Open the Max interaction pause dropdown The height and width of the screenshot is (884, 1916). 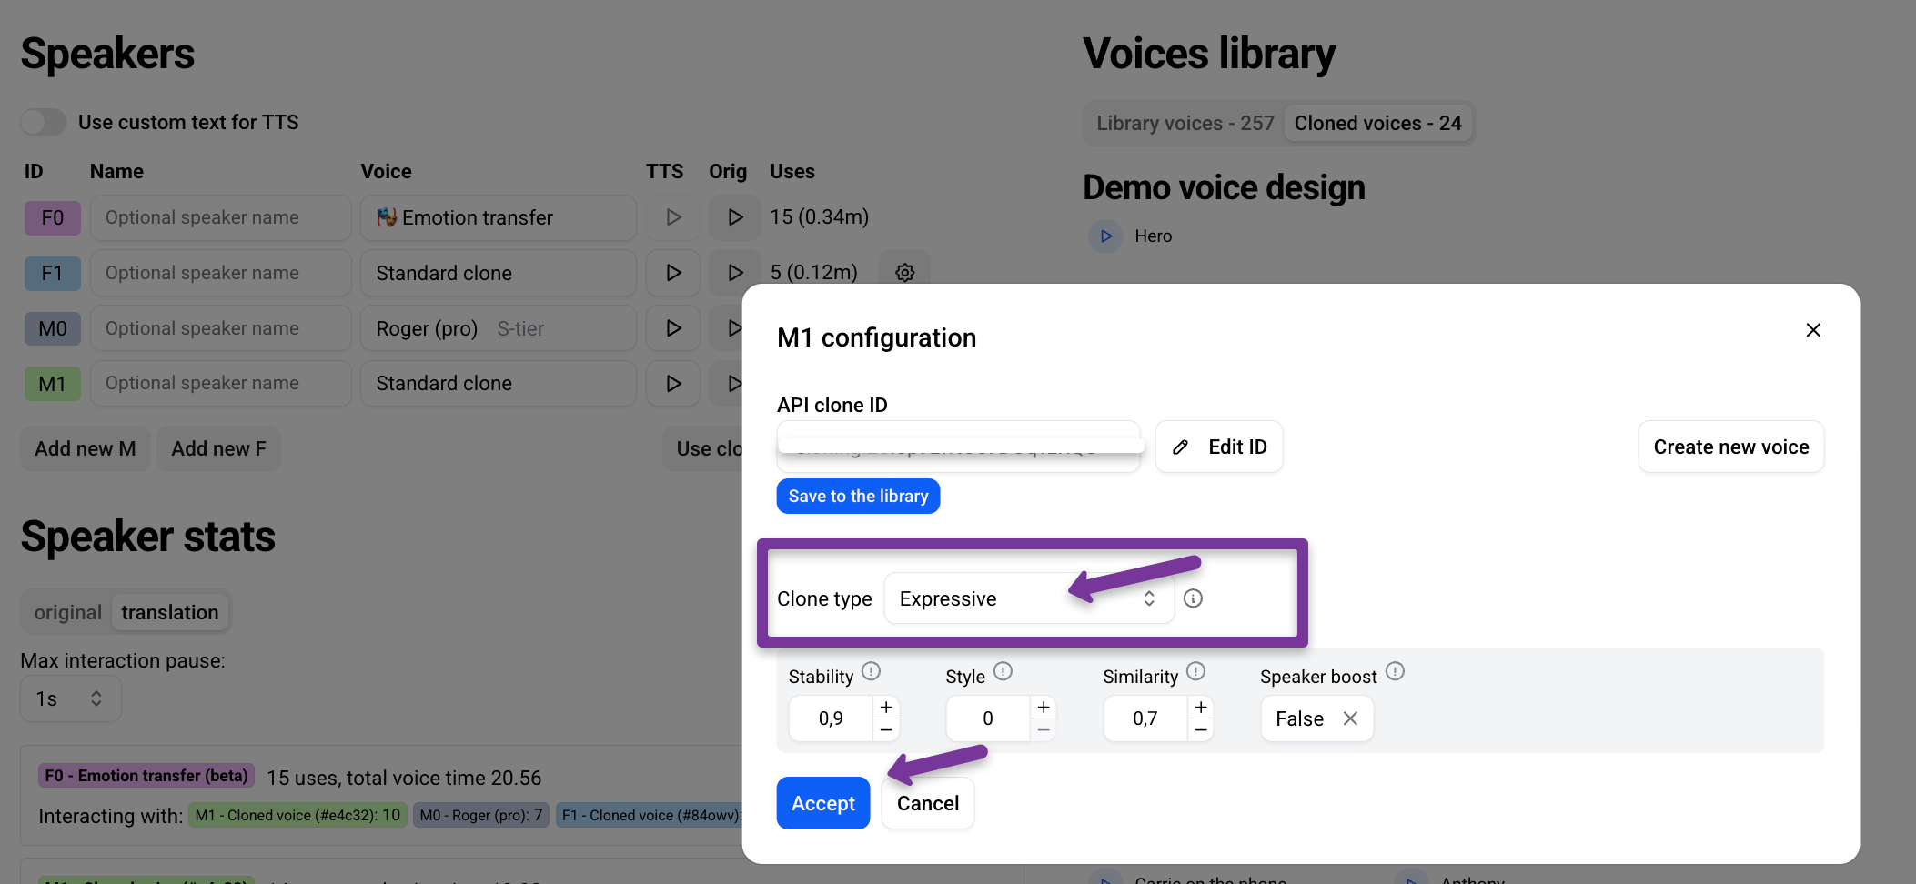coord(70,698)
